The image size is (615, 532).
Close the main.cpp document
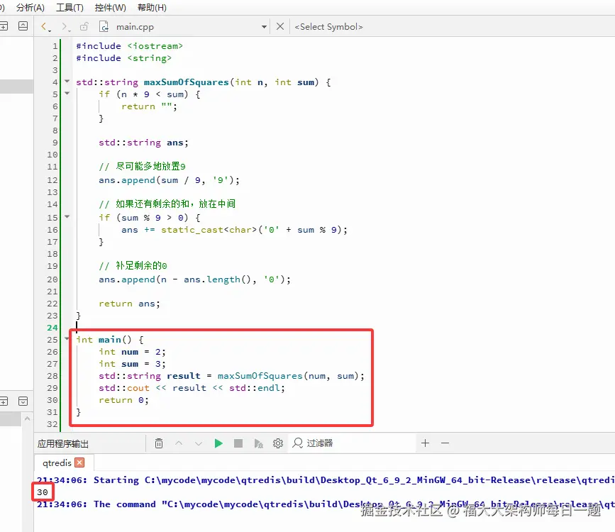point(280,27)
